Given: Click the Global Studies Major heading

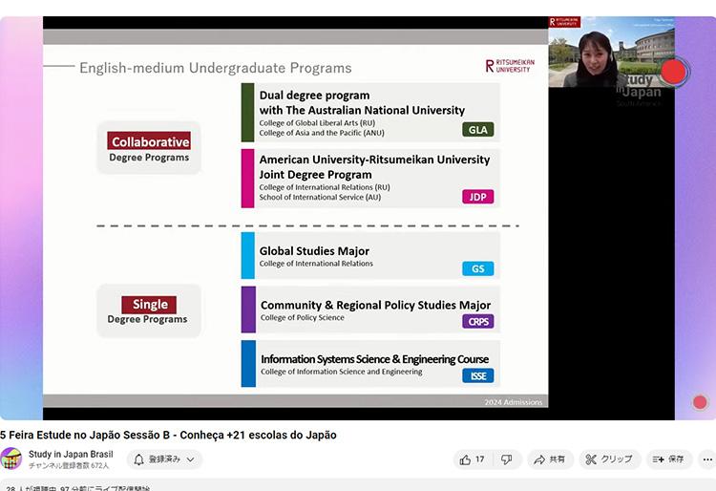Looking at the screenshot, I should click(314, 251).
